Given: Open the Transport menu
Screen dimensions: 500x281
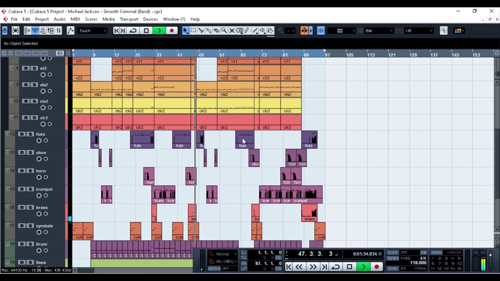Looking at the screenshot, I should click(129, 19).
